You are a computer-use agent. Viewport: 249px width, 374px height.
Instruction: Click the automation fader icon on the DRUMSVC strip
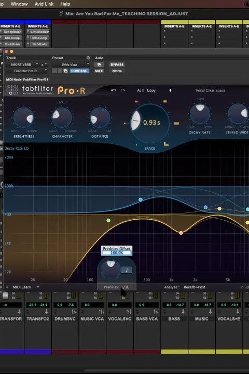tap(74, 312)
